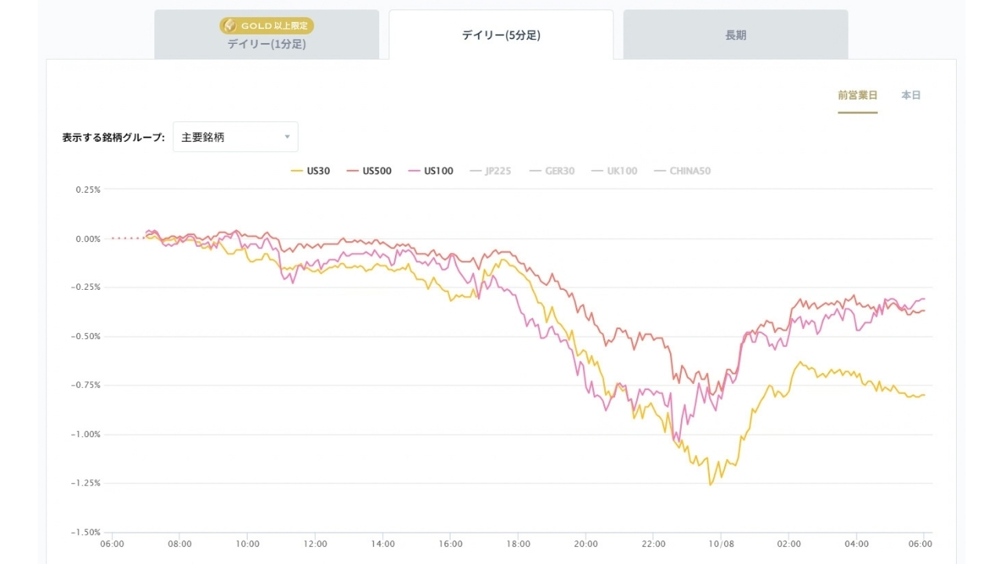
Task: Click the US30 yellow legend line marker
Action: click(296, 171)
